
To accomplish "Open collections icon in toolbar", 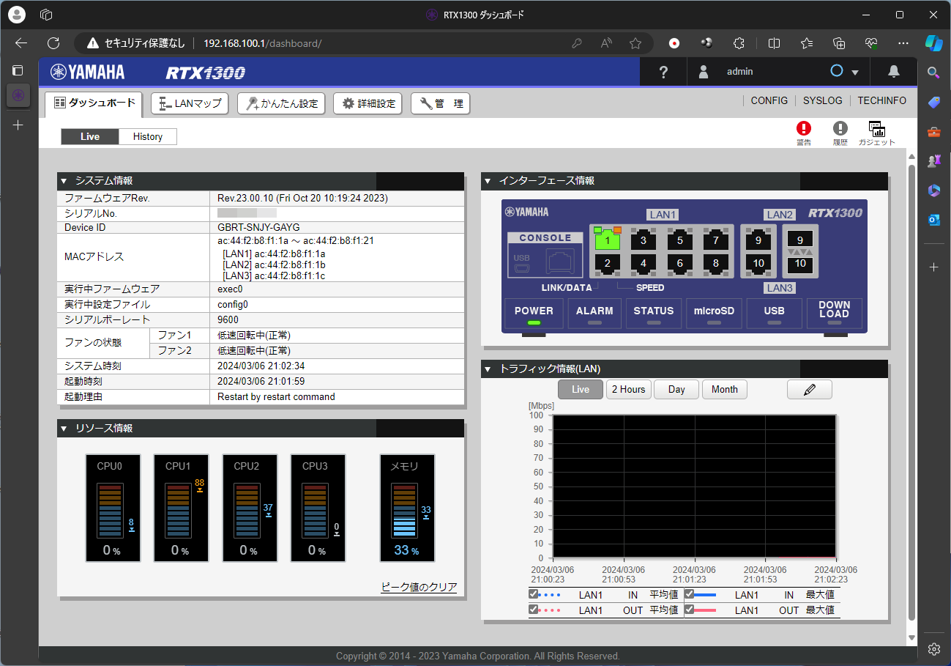I will (840, 43).
